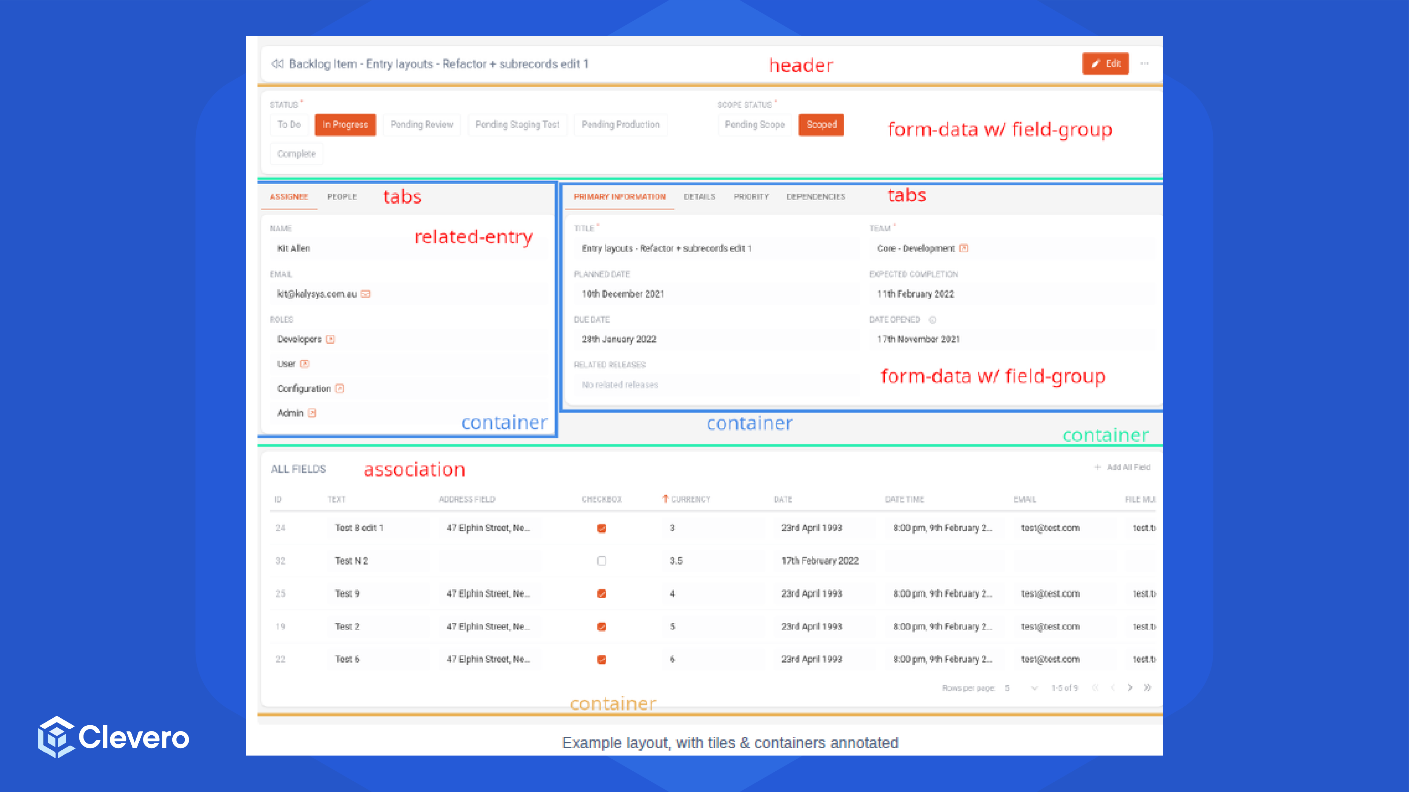This screenshot has width=1409, height=792.
Task: Click the Edit button
Action: tap(1106, 64)
